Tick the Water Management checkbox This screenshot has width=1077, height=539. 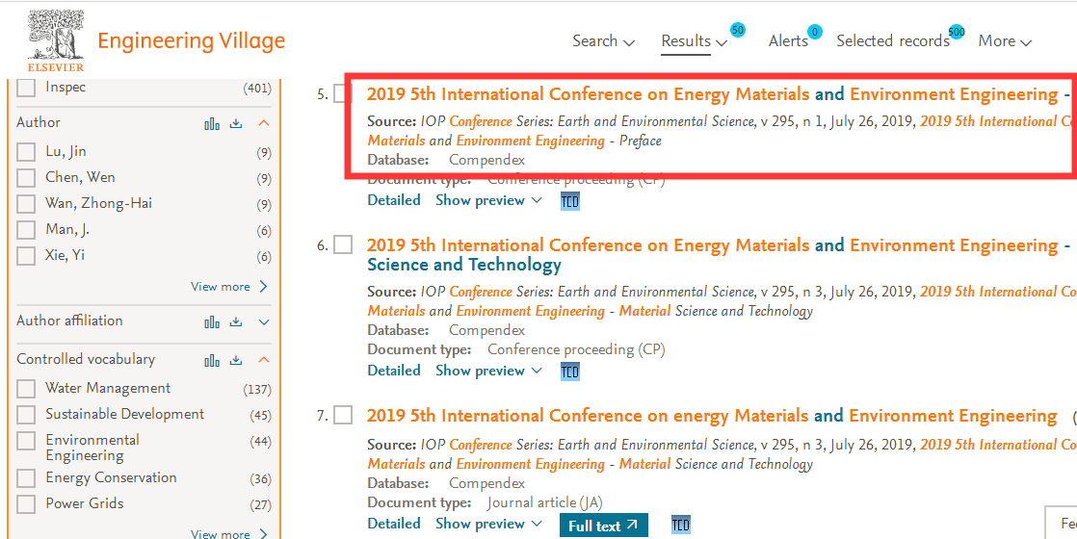(x=26, y=389)
